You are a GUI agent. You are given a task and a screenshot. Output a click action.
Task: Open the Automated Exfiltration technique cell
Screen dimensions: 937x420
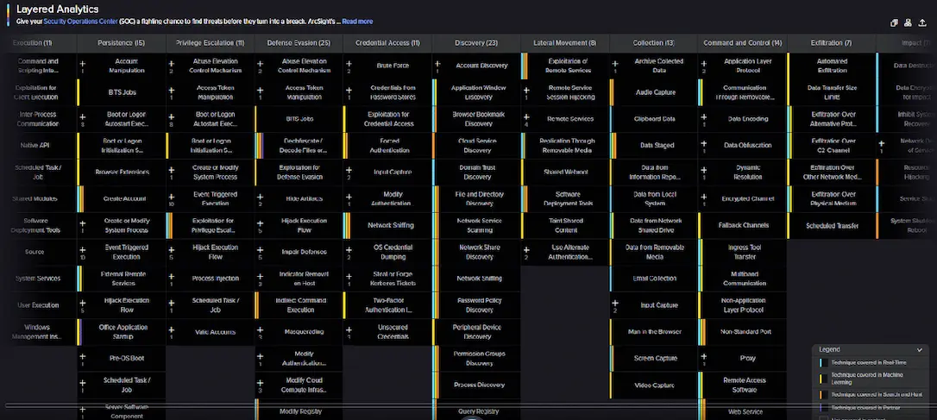point(832,66)
